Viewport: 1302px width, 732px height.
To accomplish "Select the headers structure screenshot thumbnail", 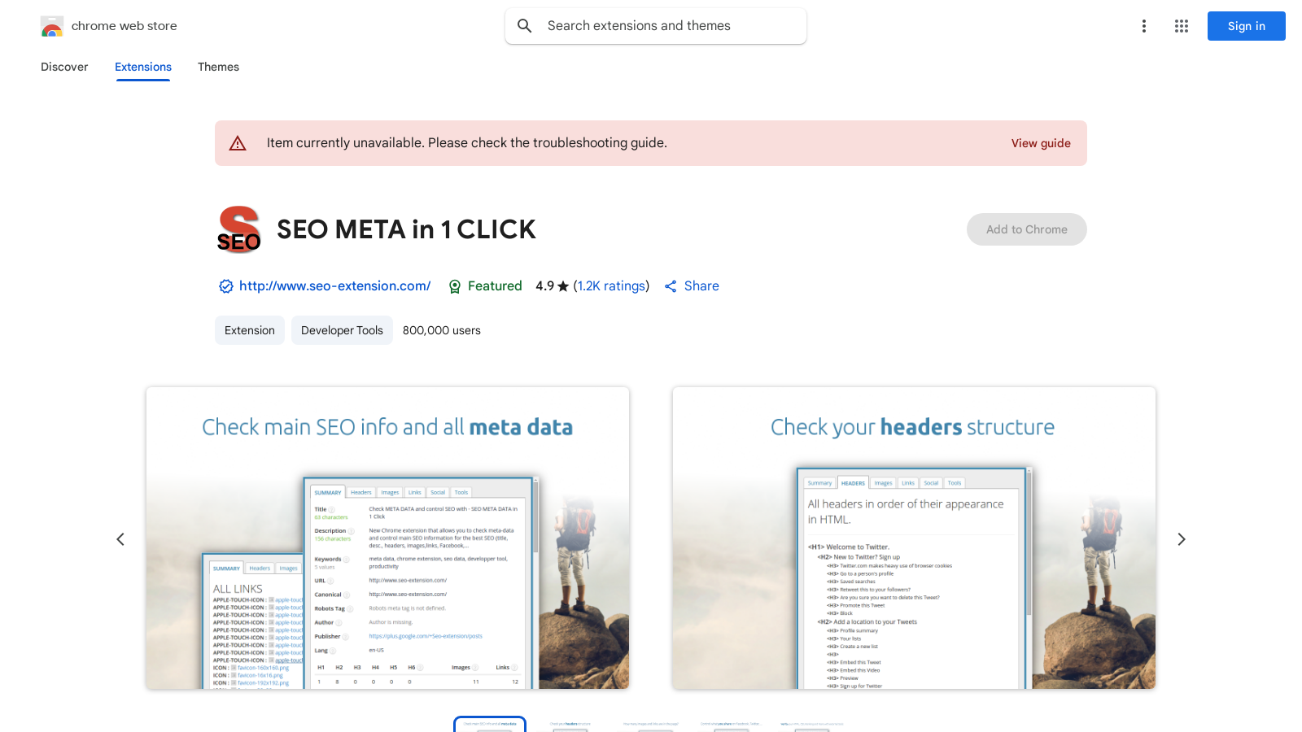I will (568, 724).
